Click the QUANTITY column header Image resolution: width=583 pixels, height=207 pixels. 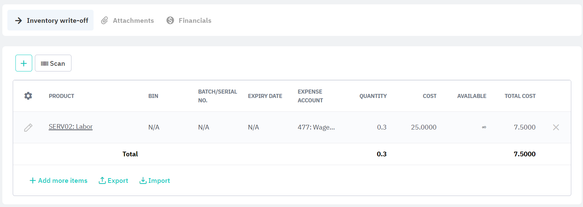click(373, 96)
